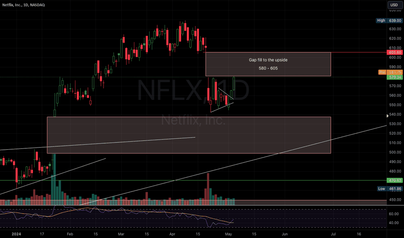Select the green horizontal line at 470.63

[x=193, y=180]
